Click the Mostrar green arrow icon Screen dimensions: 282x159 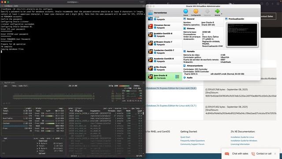point(217,11)
